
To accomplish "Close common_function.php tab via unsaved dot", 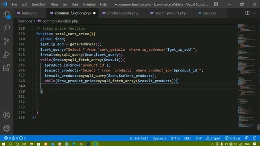I will pyautogui.click(x=94, y=13).
